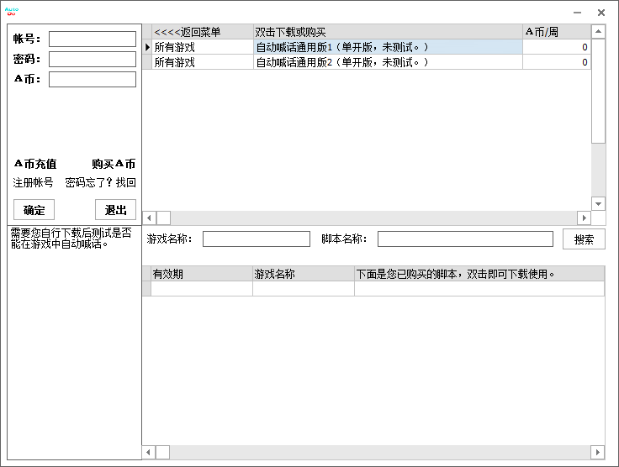619x467 pixels.
Task: Click 所有游戏 cell in the 通用版2 row
Action: (x=203, y=62)
